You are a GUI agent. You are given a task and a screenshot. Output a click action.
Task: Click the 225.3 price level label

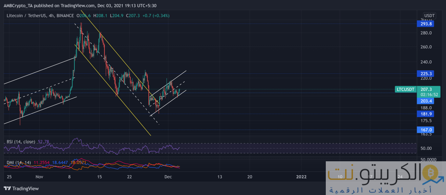tap(425, 74)
